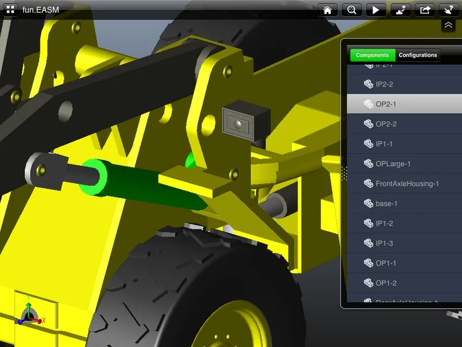Collapse toolbar with double chevron
This screenshot has width=462, height=347.
[449, 25]
